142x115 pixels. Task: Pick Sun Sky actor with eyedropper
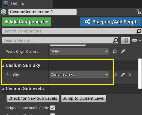click(x=123, y=75)
